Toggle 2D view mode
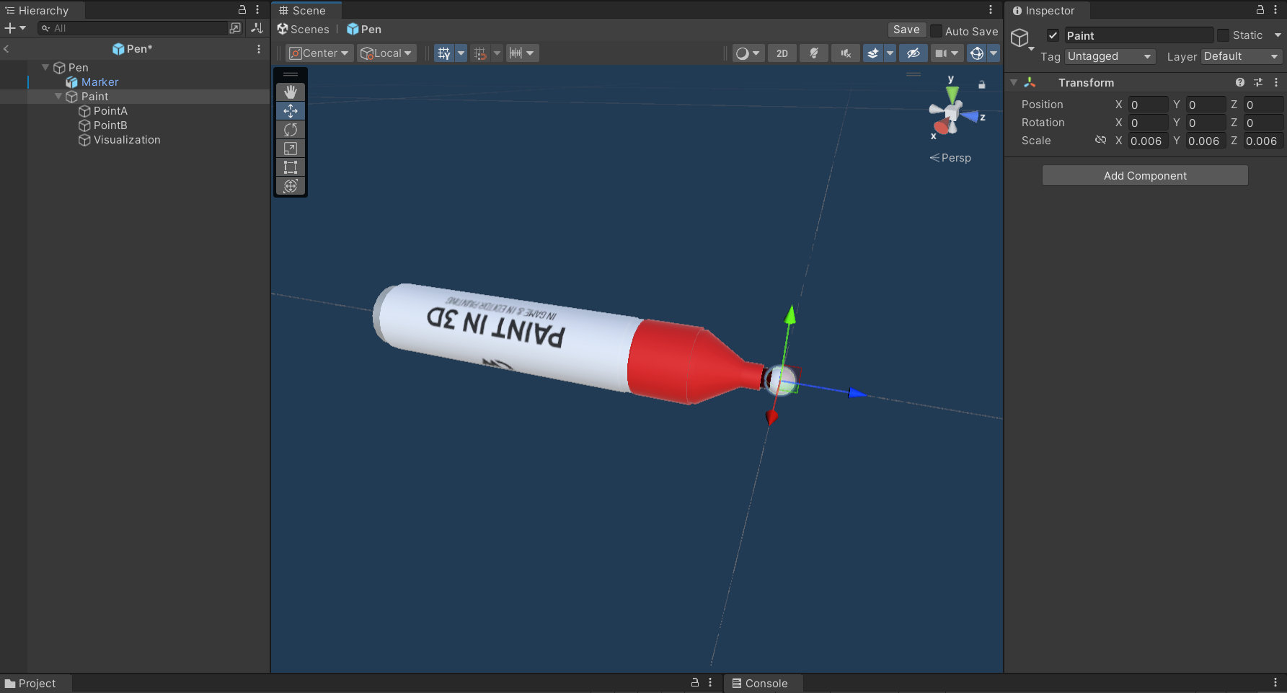The height and width of the screenshot is (693, 1287). [x=782, y=53]
